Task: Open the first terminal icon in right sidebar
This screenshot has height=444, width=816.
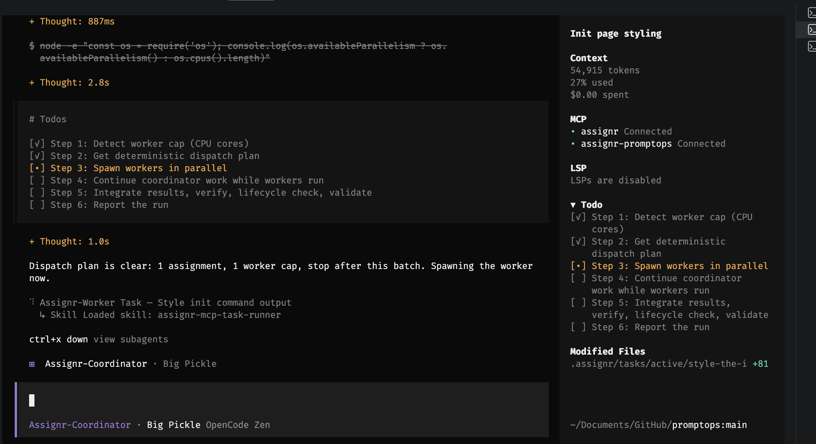Action: [812, 13]
